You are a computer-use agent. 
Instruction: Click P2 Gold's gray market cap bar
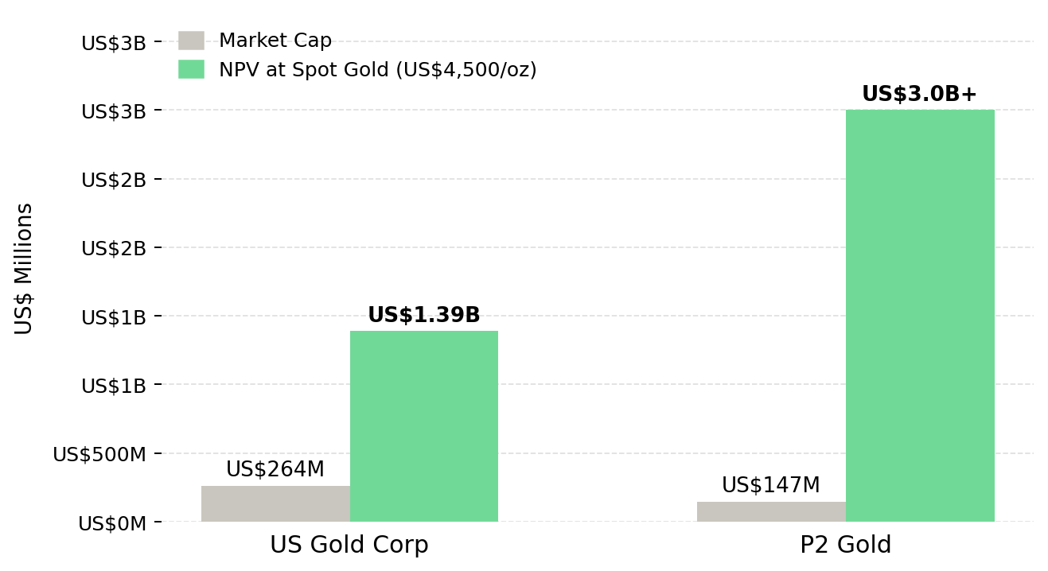(x=771, y=511)
